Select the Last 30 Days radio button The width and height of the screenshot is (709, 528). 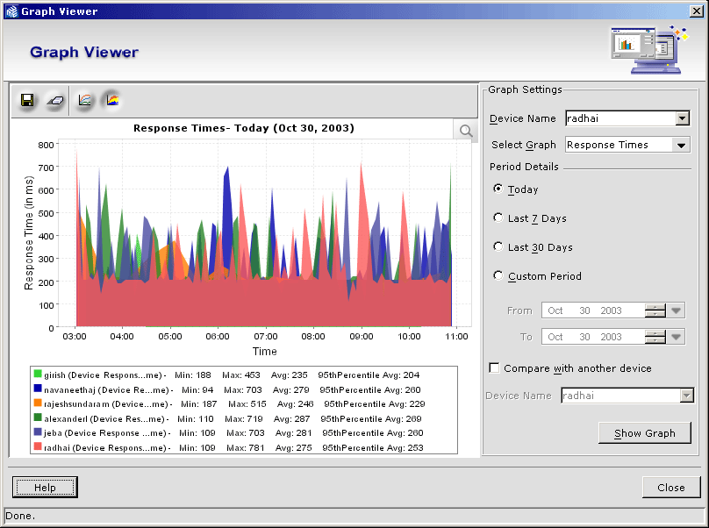click(498, 246)
